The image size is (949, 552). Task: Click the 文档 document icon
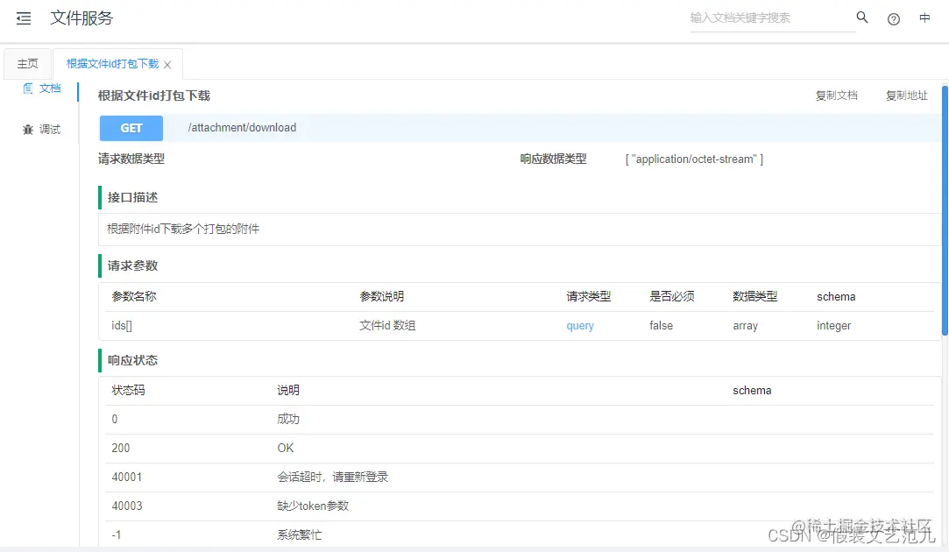[28, 88]
